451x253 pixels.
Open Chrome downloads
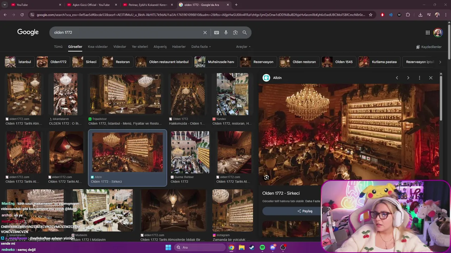tap(420, 15)
